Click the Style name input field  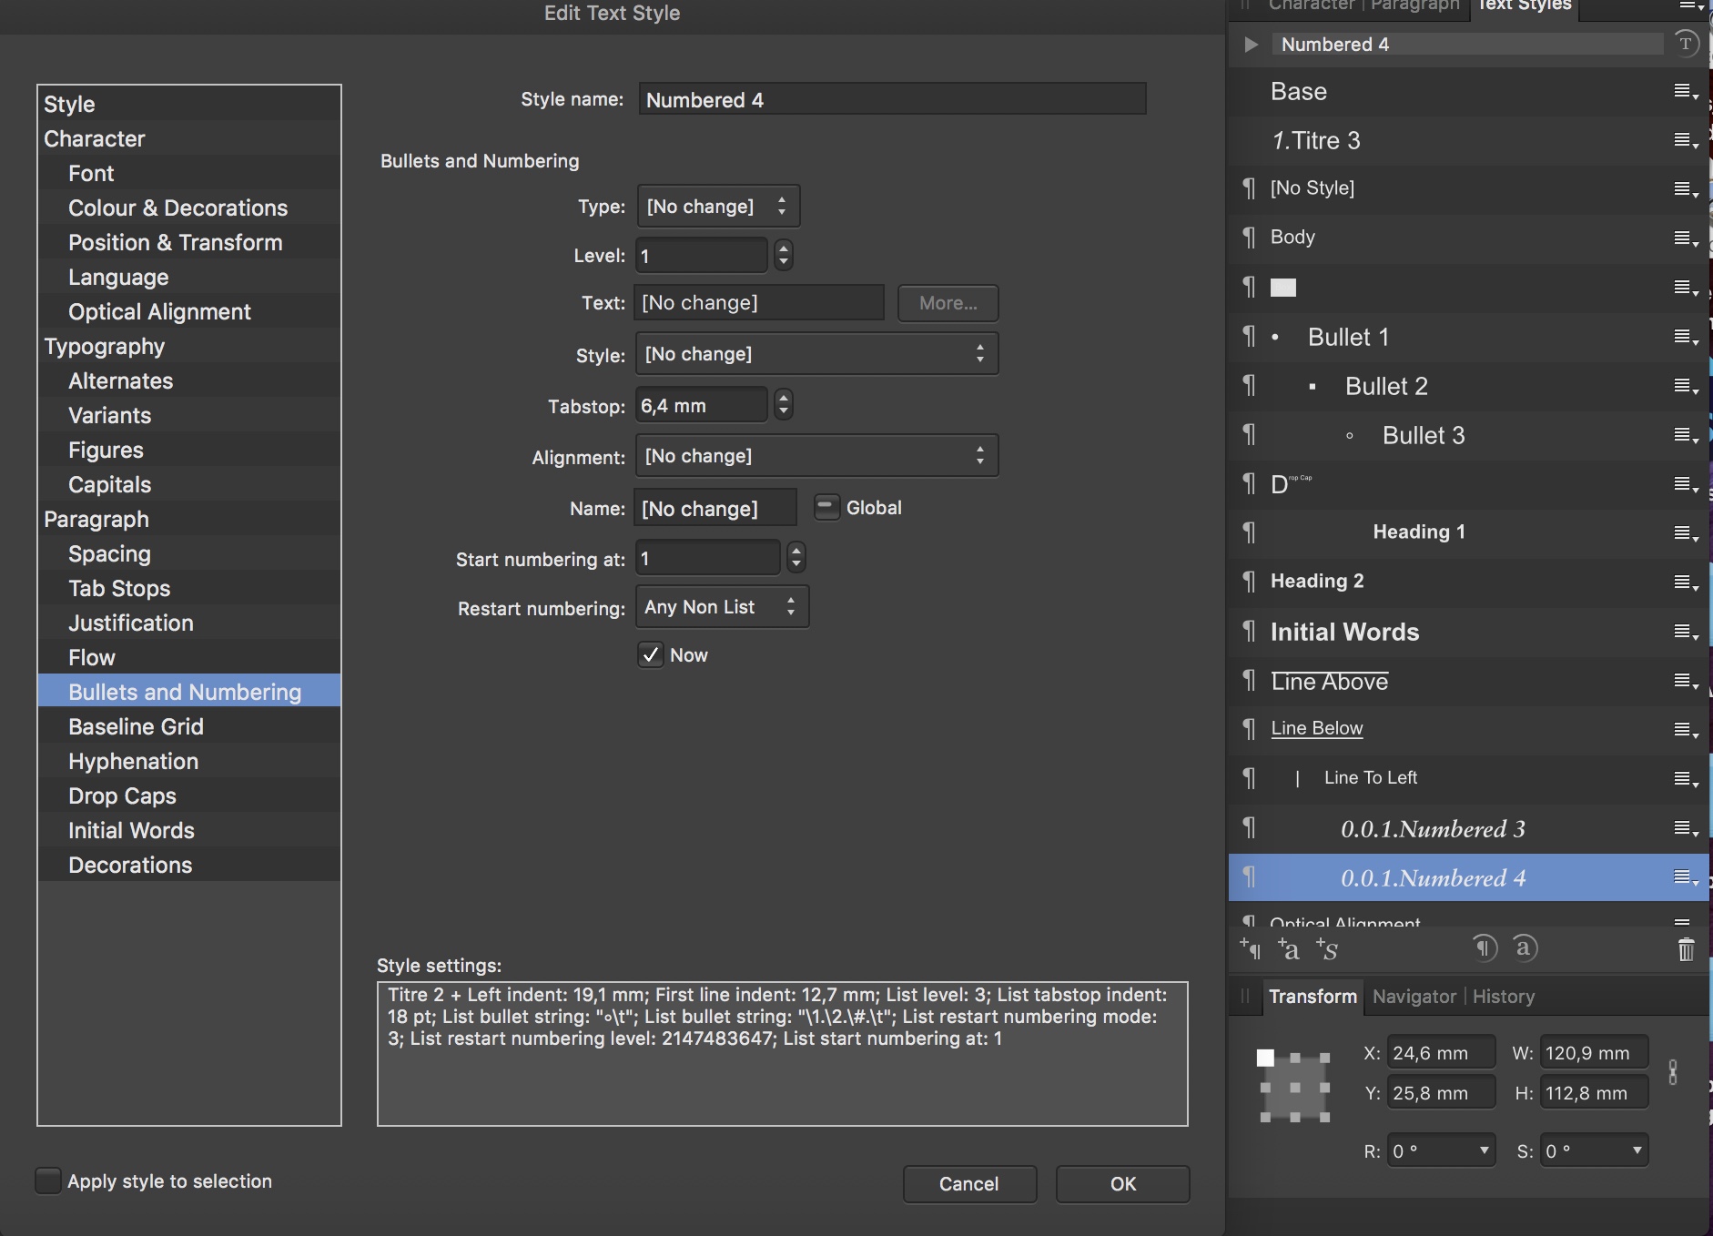pyautogui.click(x=892, y=99)
